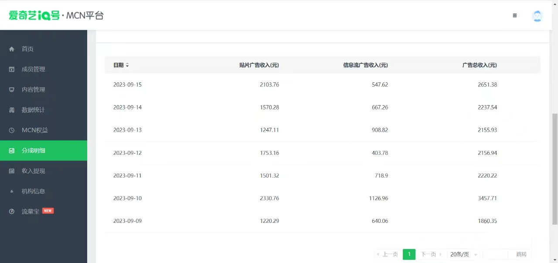Open 内容管理 via its content icon
Viewport: 558px width, 263px height.
(11, 89)
